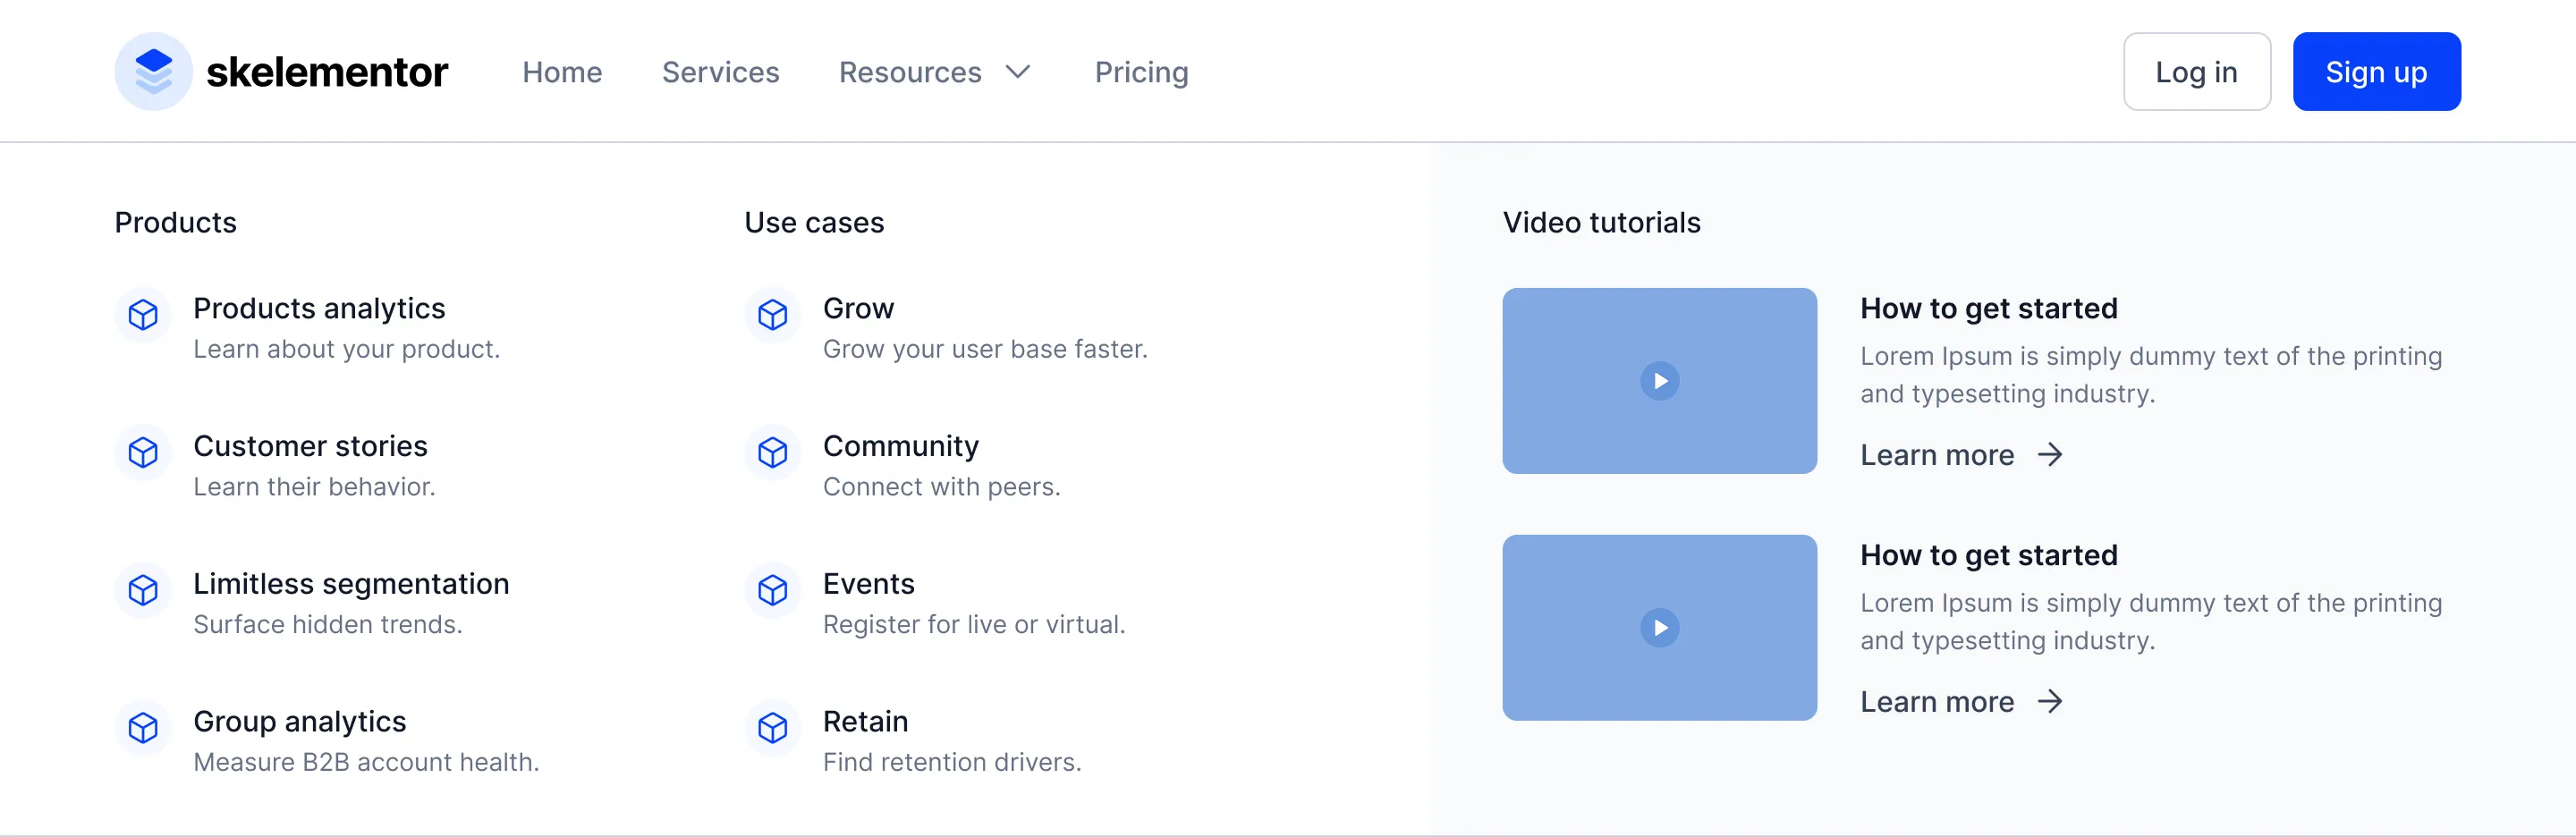This screenshot has height=837, width=2576.
Task: Click the cube icon beside Community
Action: click(772, 453)
